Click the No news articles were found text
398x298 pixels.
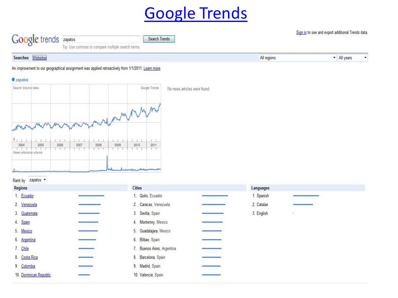pos(189,89)
